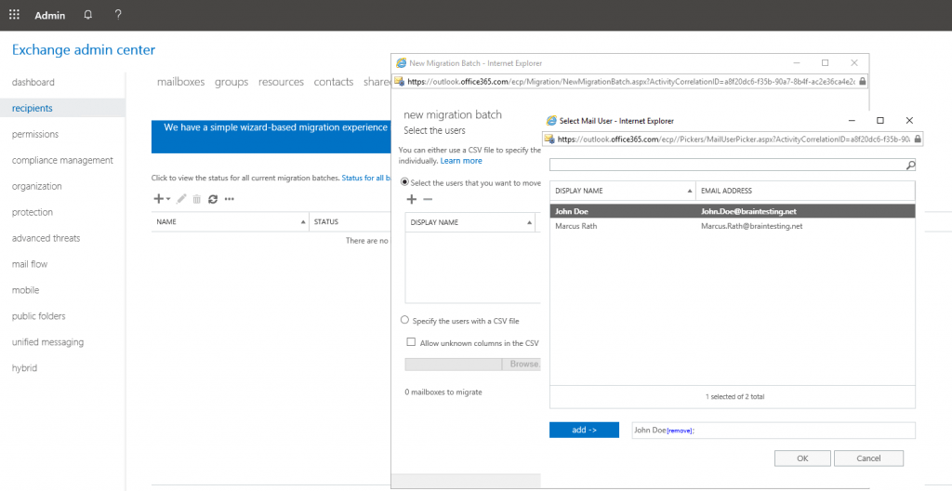The height and width of the screenshot is (491, 952).
Task: Open the advanced threats section
Action: [x=46, y=238]
